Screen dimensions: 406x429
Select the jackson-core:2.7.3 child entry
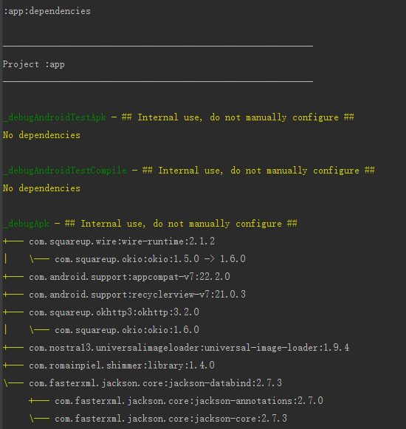coord(171,419)
